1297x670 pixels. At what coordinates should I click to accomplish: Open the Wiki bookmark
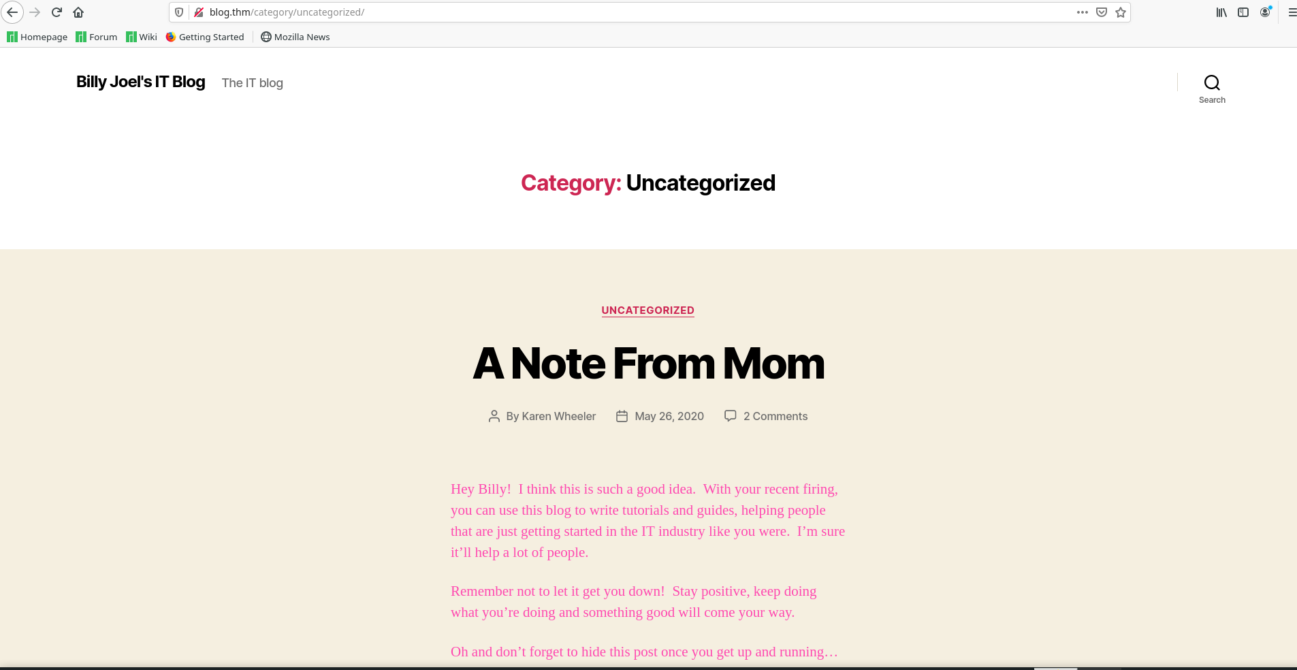tap(142, 37)
